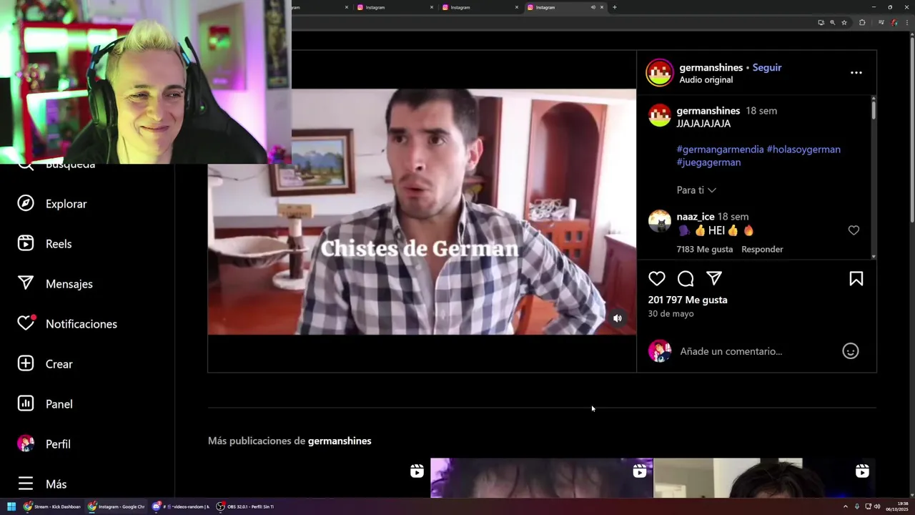View the 7183 Me gusta on the comment
This screenshot has width=915, height=515.
705,249
